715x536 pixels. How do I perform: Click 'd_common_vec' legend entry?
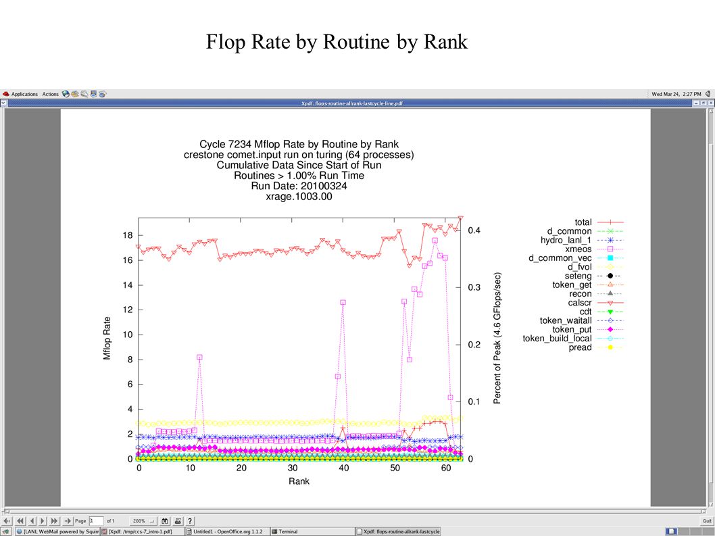pyautogui.click(x=576, y=258)
